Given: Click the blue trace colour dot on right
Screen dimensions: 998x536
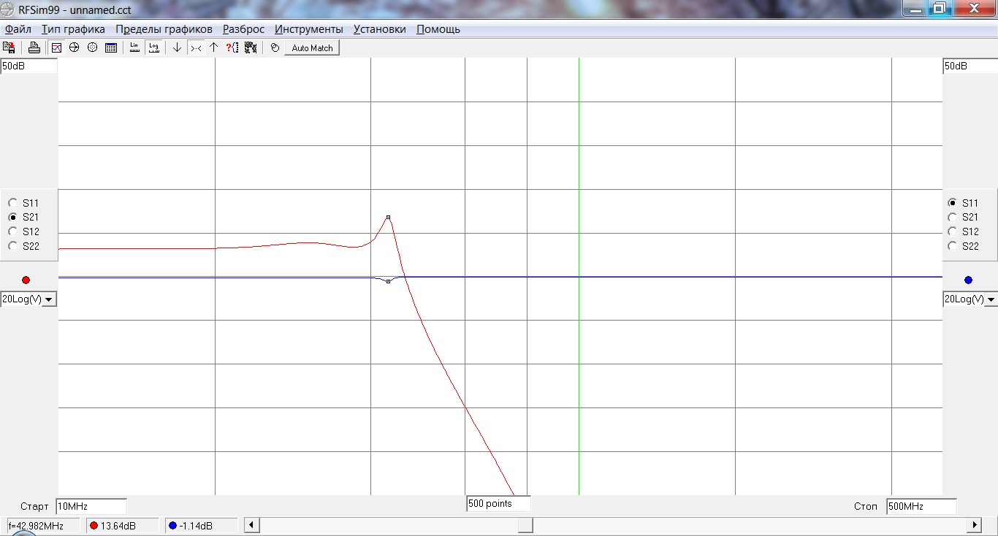Looking at the screenshot, I should coord(969,280).
